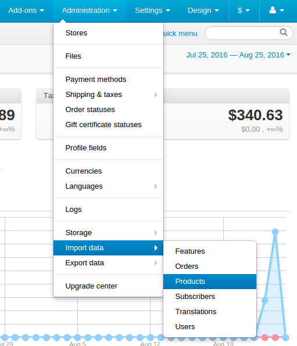Select Import data menu item
The height and width of the screenshot is (346, 297).
tap(108, 248)
